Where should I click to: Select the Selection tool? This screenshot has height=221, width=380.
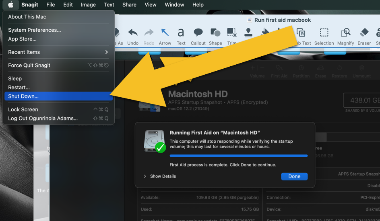tap(324, 37)
